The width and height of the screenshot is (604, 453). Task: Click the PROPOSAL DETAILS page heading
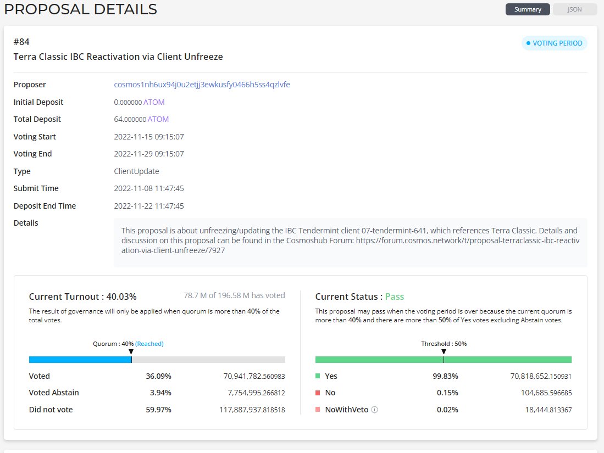point(80,9)
